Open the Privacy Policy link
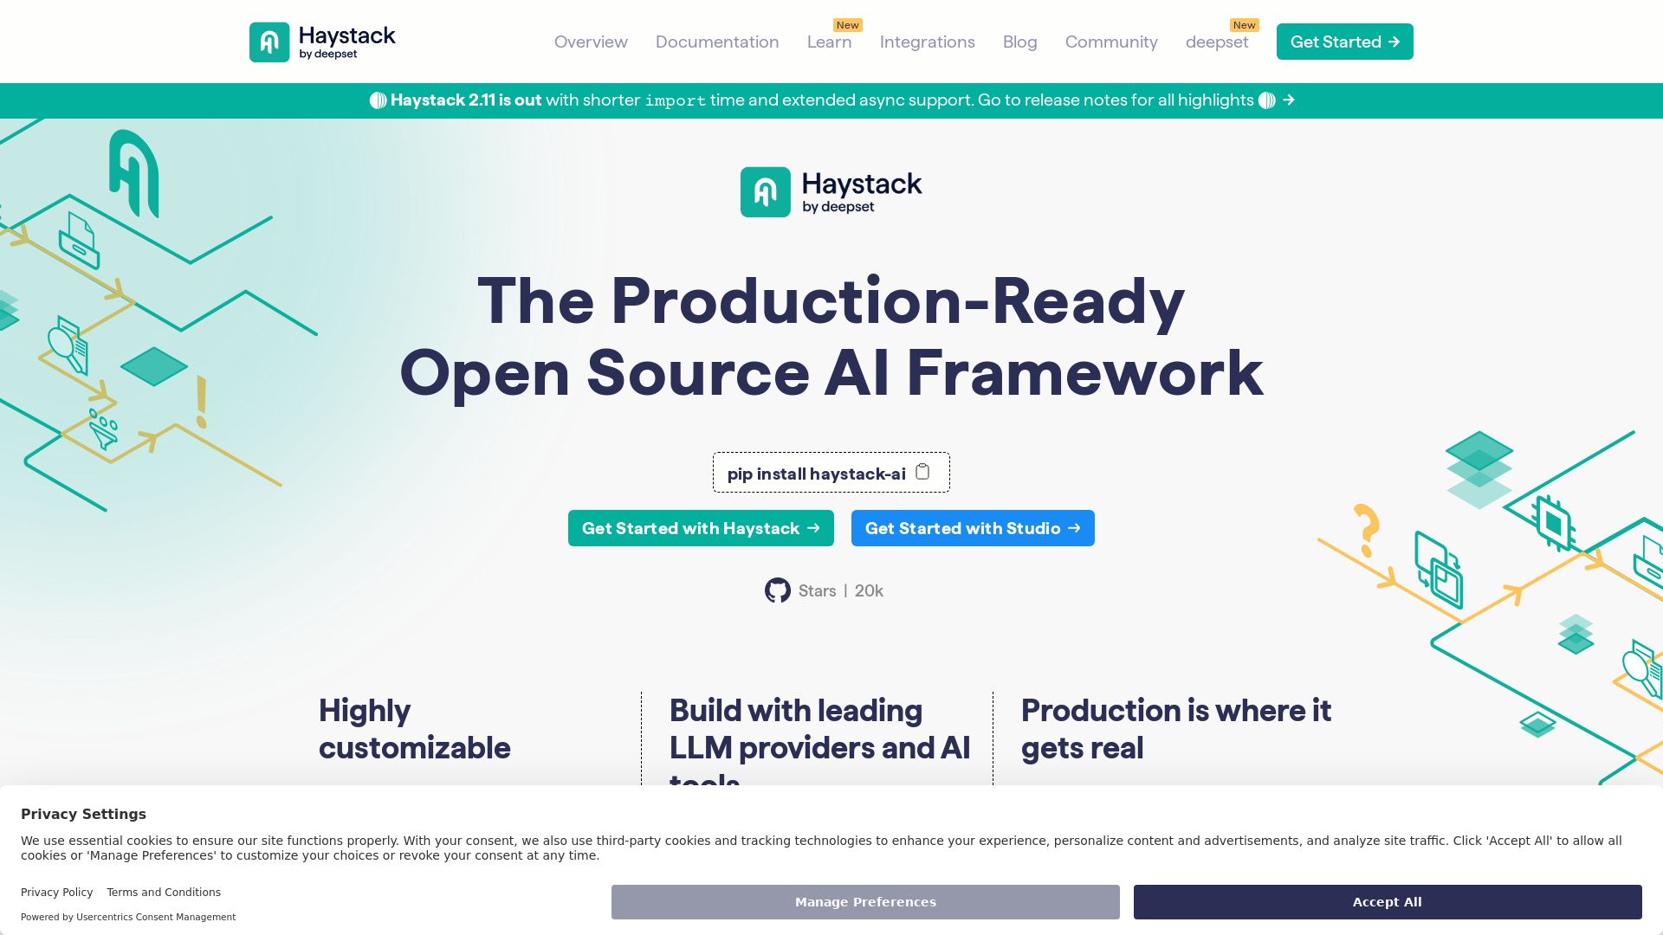Image resolution: width=1663 pixels, height=935 pixels. click(56, 892)
